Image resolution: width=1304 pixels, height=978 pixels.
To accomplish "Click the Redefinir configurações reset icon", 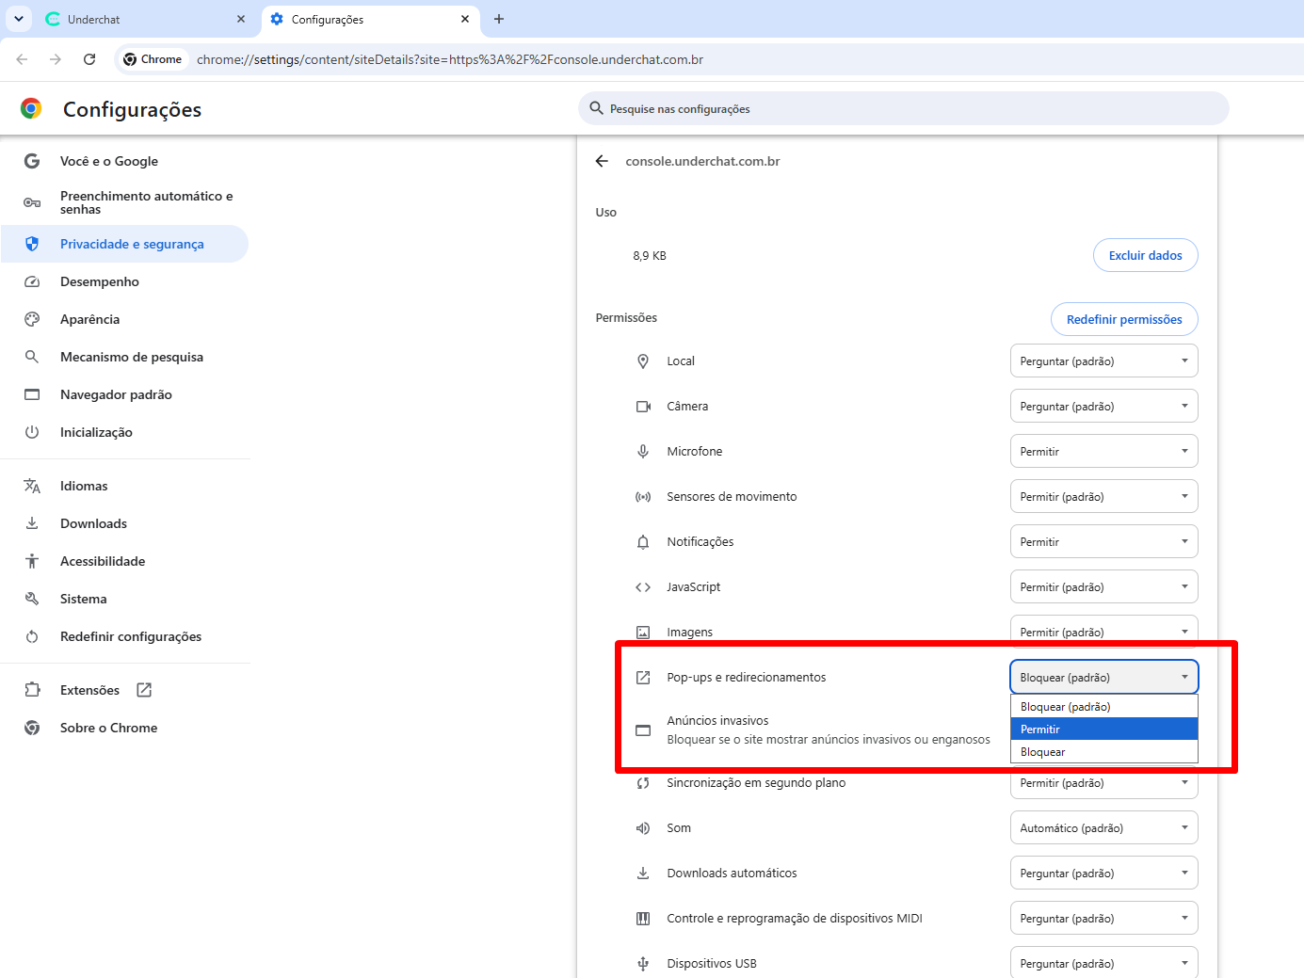I will pos(32,636).
